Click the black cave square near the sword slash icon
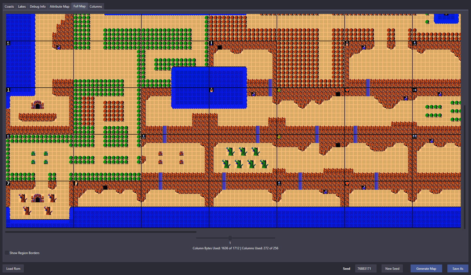The height and width of the screenshot is (275, 471). point(105,188)
